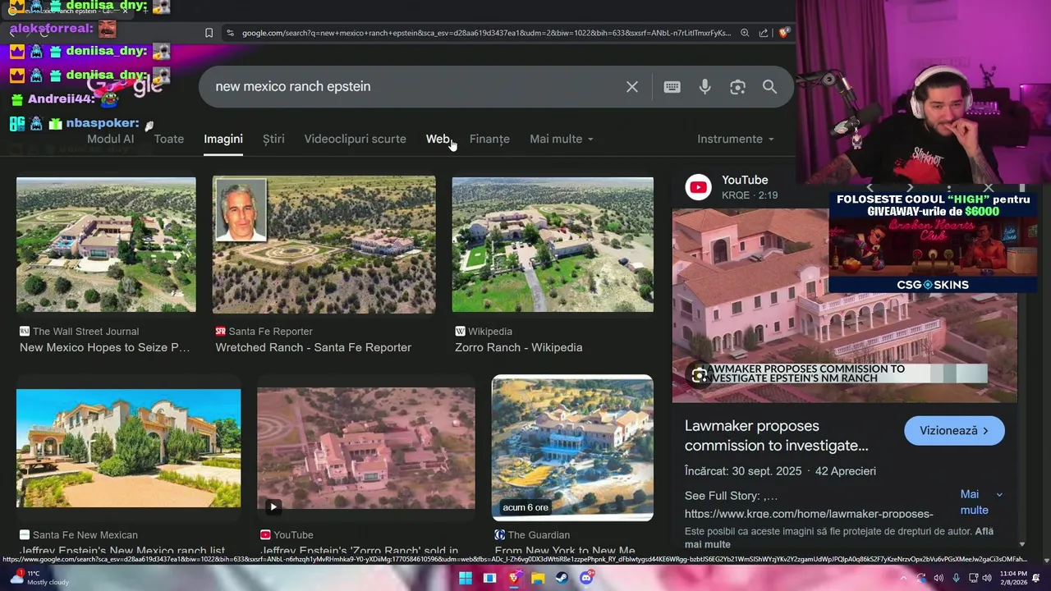Bookmark this page from the address bar
The height and width of the screenshot is (591, 1051).
pyautogui.click(x=209, y=33)
